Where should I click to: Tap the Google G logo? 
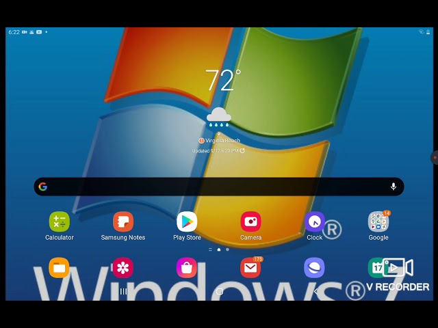pyautogui.click(x=43, y=187)
